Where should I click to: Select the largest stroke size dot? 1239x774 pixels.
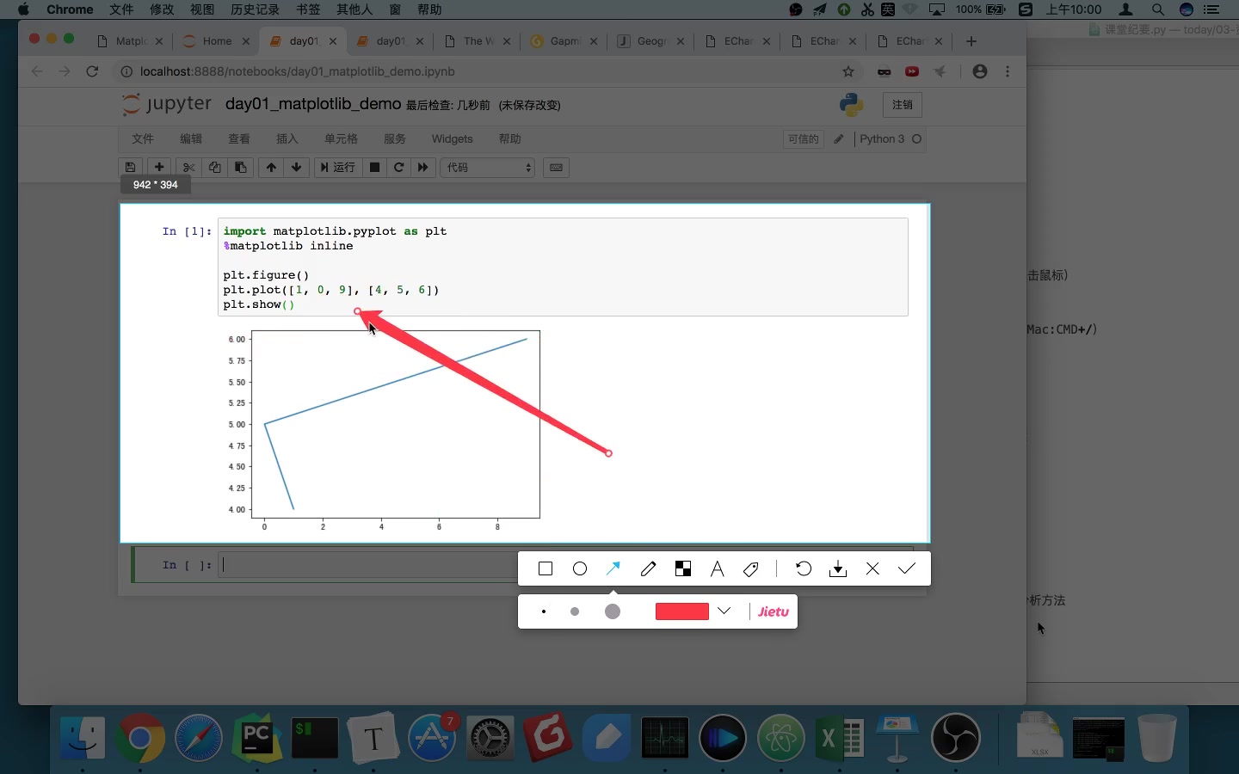(612, 611)
